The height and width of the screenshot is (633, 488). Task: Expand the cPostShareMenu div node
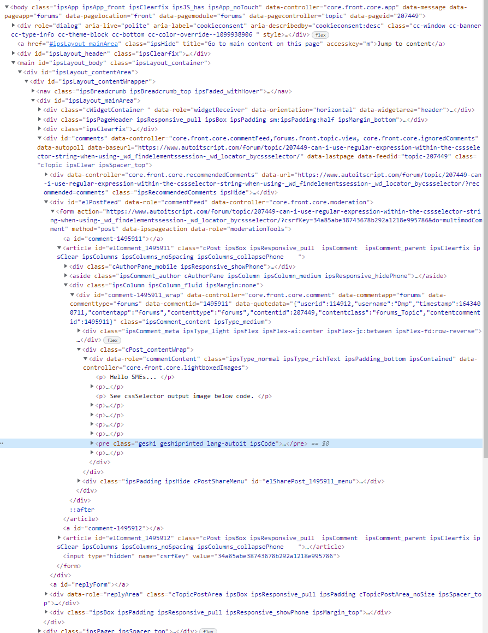79,481
